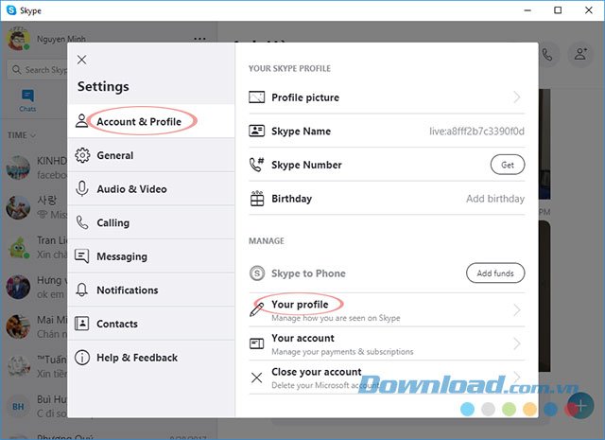605x440 pixels.
Task: Select the Your profile label
Action: (300, 305)
